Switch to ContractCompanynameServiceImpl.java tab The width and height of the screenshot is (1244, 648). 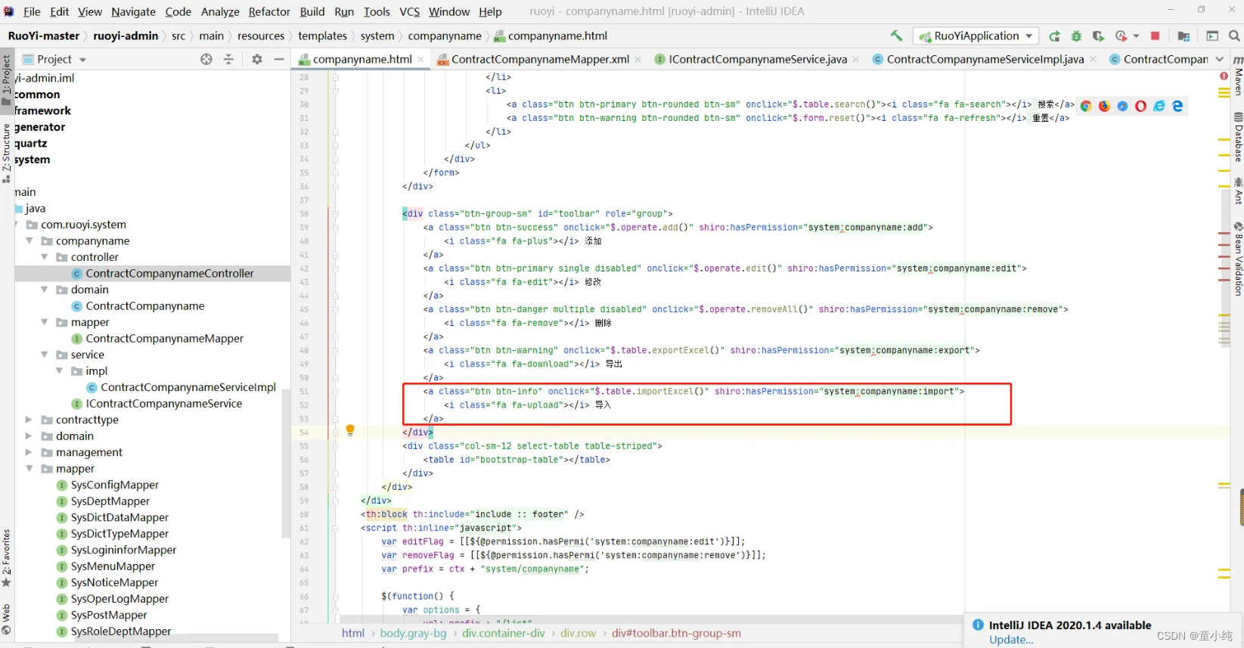(985, 59)
